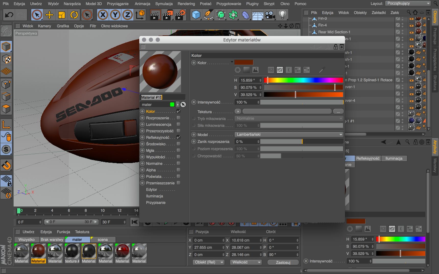
Task: Click the Undo arrow in the top toolbar
Action: pyautogui.click(x=9, y=15)
